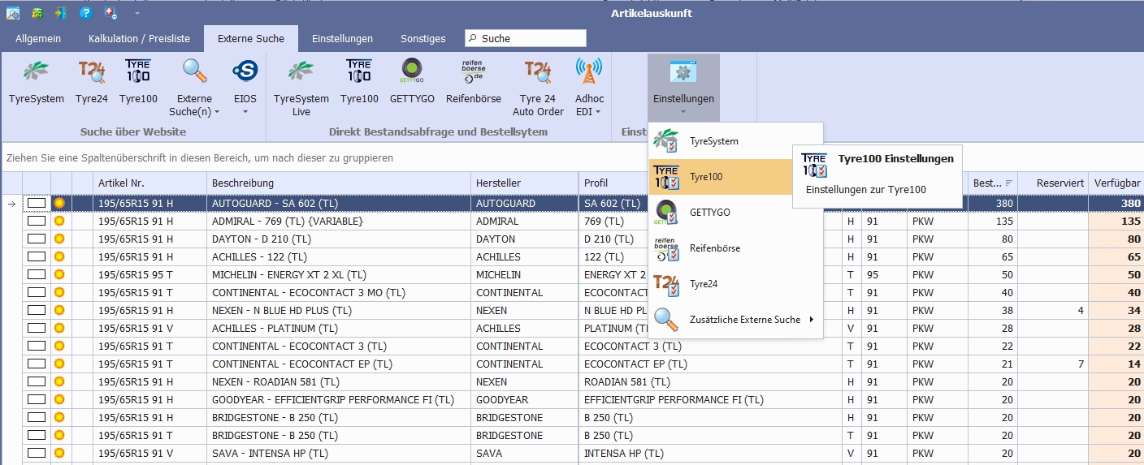
Task: Click the sun icon in MICHELIN ENERGY XT 2 row
Action: [58, 274]
